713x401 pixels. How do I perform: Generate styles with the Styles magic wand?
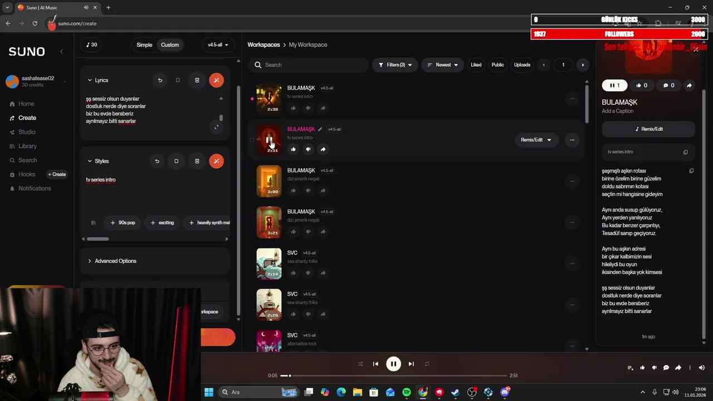[x=216, y=161]
